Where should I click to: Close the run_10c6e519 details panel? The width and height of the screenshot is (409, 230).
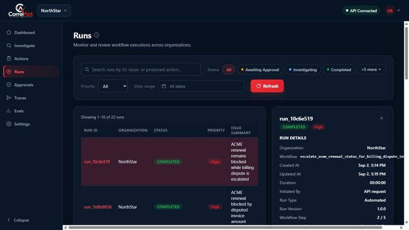pos(382,118)
